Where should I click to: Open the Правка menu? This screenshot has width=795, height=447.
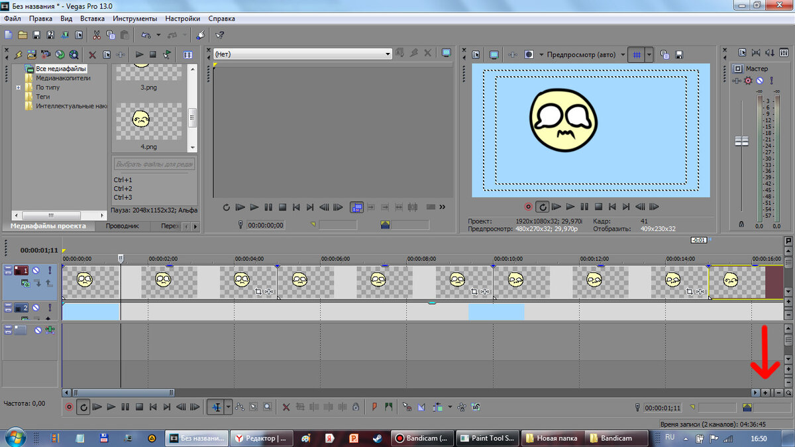[x=41, y=19]
